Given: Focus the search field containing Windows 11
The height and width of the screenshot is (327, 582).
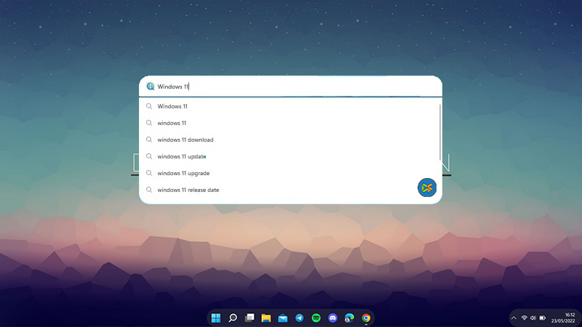Looking at the screenshot, I should (x=290, y=86).
